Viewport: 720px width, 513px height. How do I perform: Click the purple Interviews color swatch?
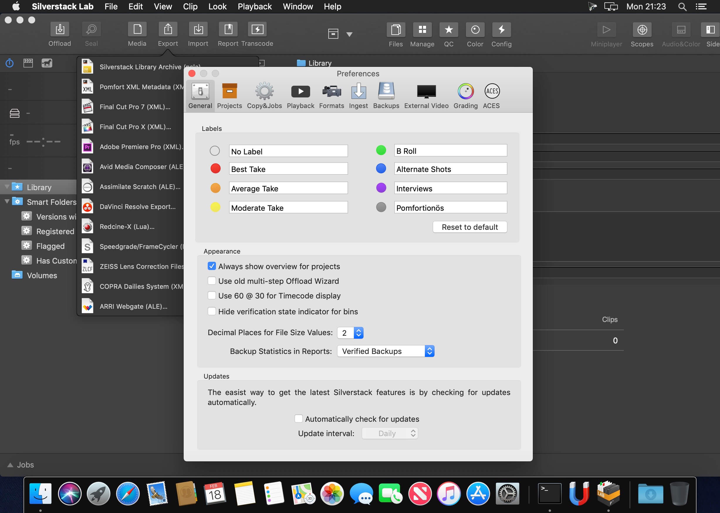point(381,188)
